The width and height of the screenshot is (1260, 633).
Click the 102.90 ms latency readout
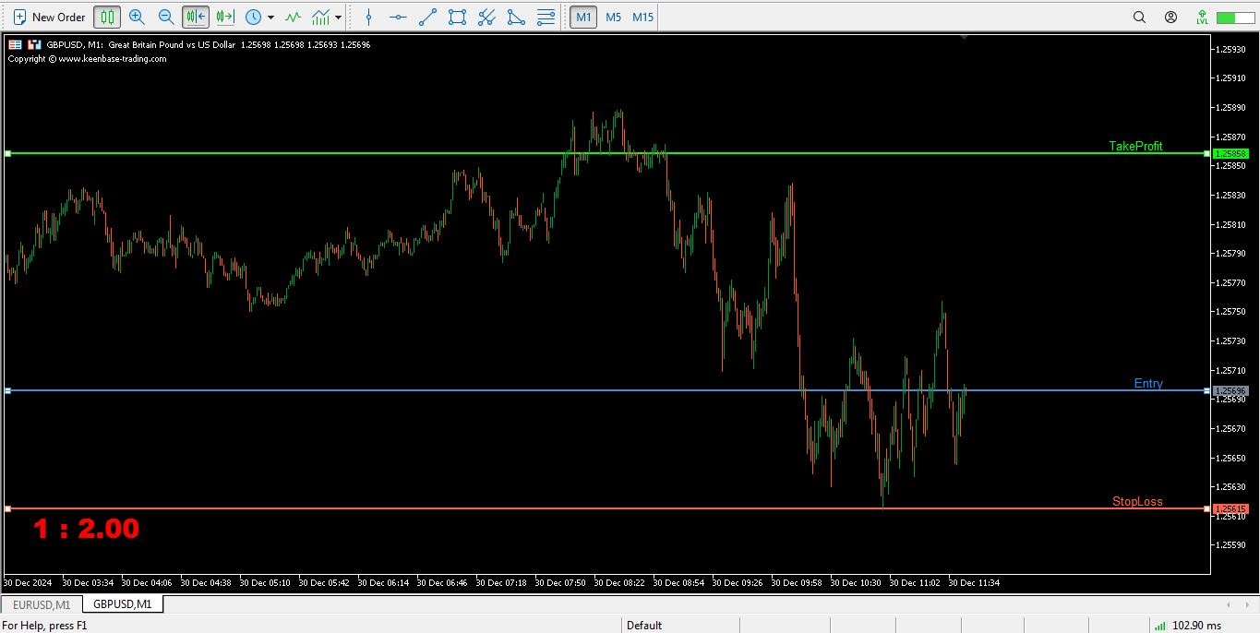coord(1197,625)
